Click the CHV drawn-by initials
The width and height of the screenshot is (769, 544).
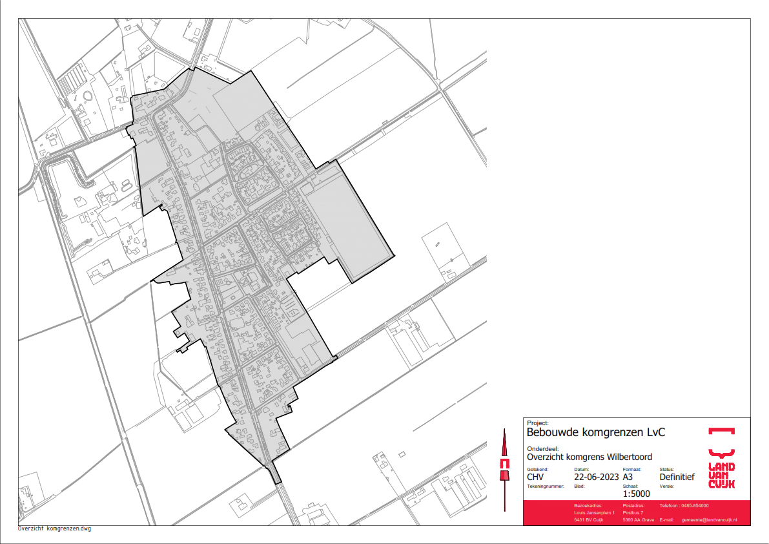tap(537, 477)
